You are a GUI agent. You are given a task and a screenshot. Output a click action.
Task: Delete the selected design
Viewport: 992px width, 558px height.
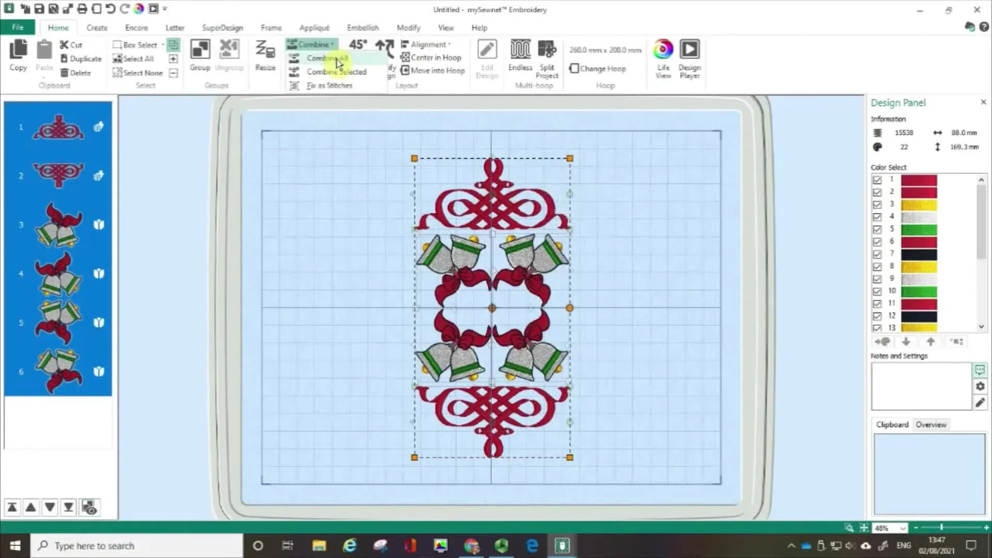[x=75, y=72]
